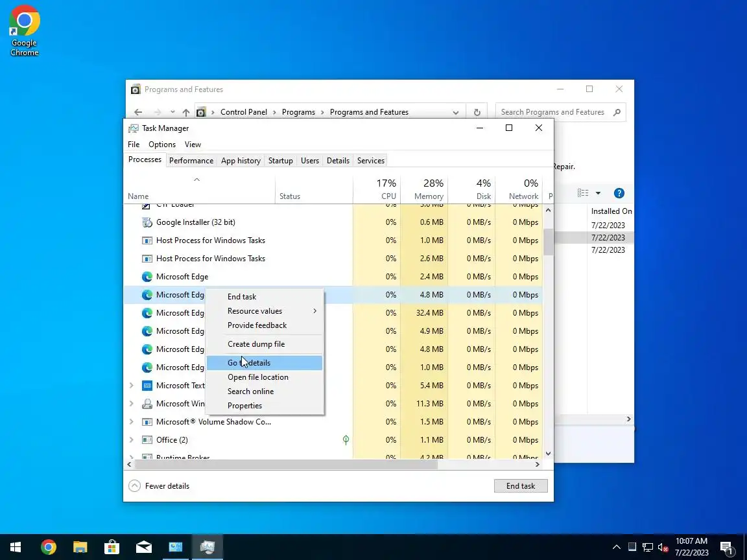Open the Google Chrome desktop shortcut
The image size is (747, 560).
24,31
